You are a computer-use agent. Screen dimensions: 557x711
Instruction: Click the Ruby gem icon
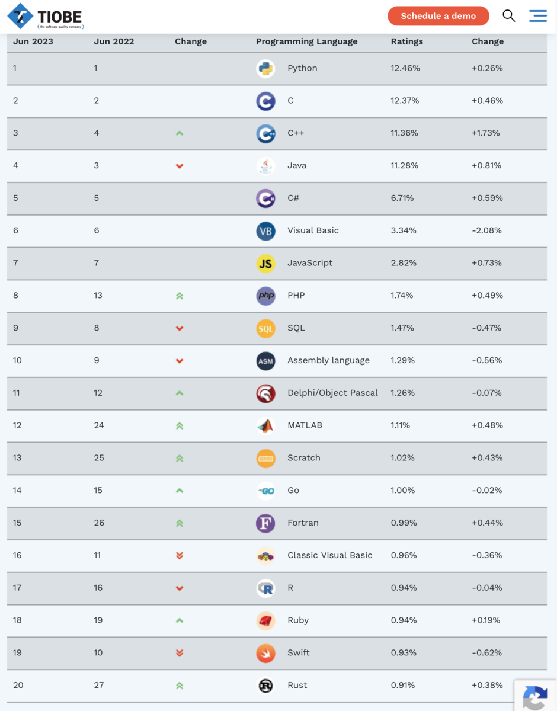click(265, 620)
